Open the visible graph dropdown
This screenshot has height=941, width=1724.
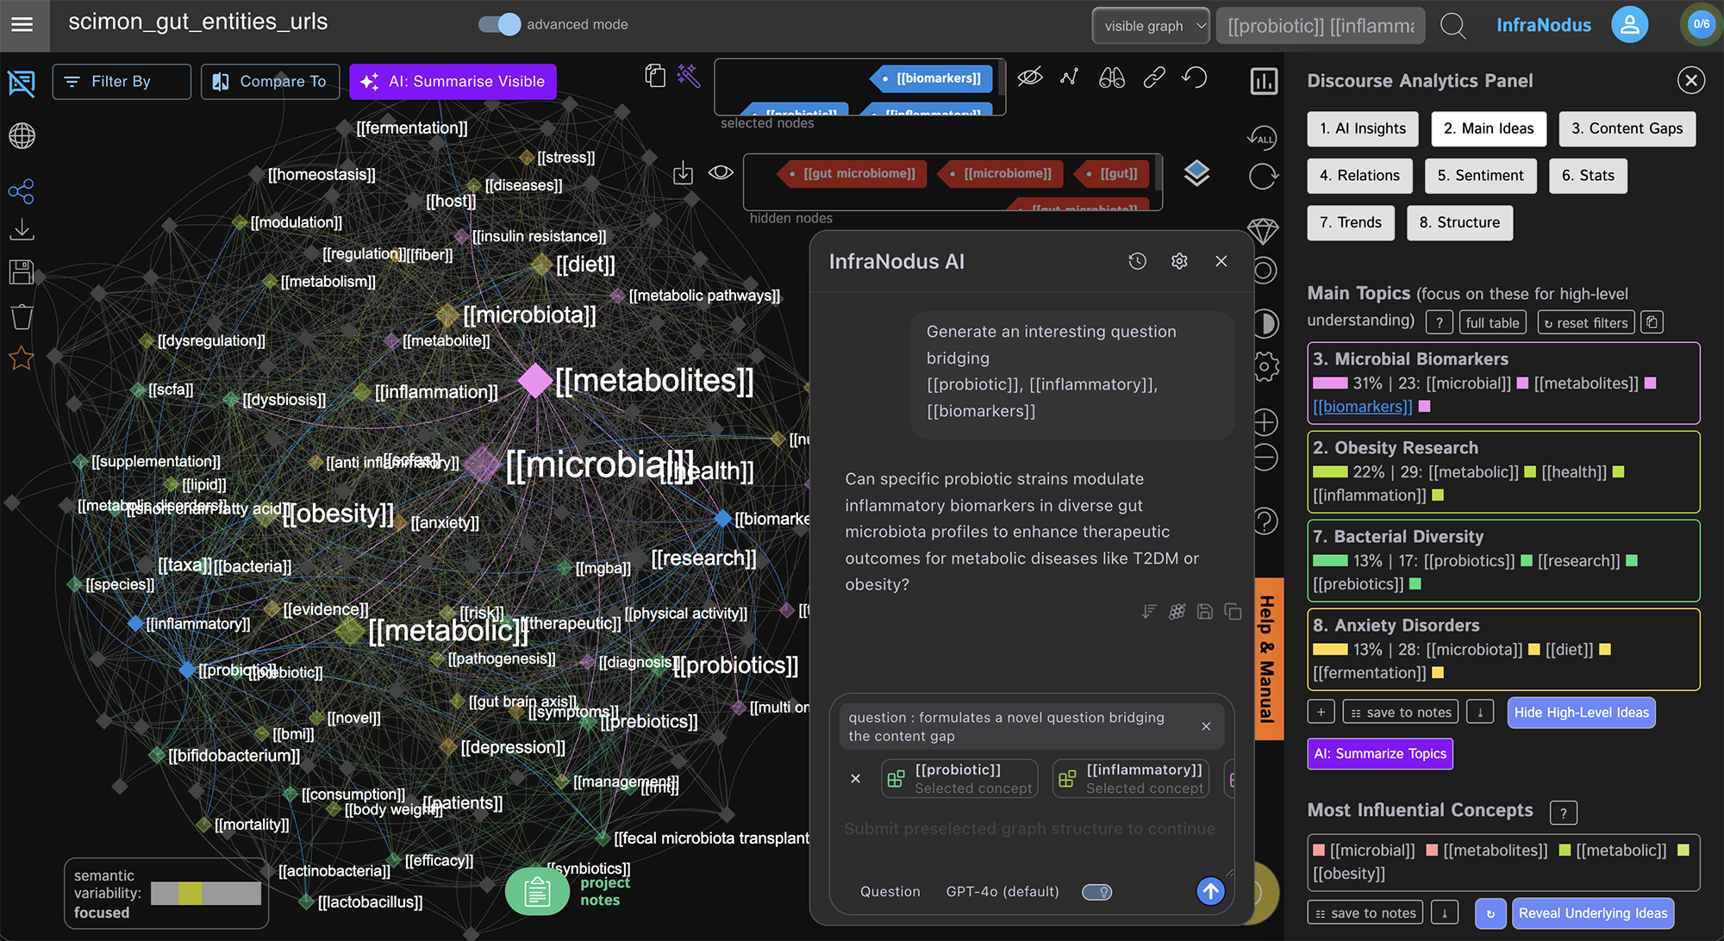click(1151, 26)
